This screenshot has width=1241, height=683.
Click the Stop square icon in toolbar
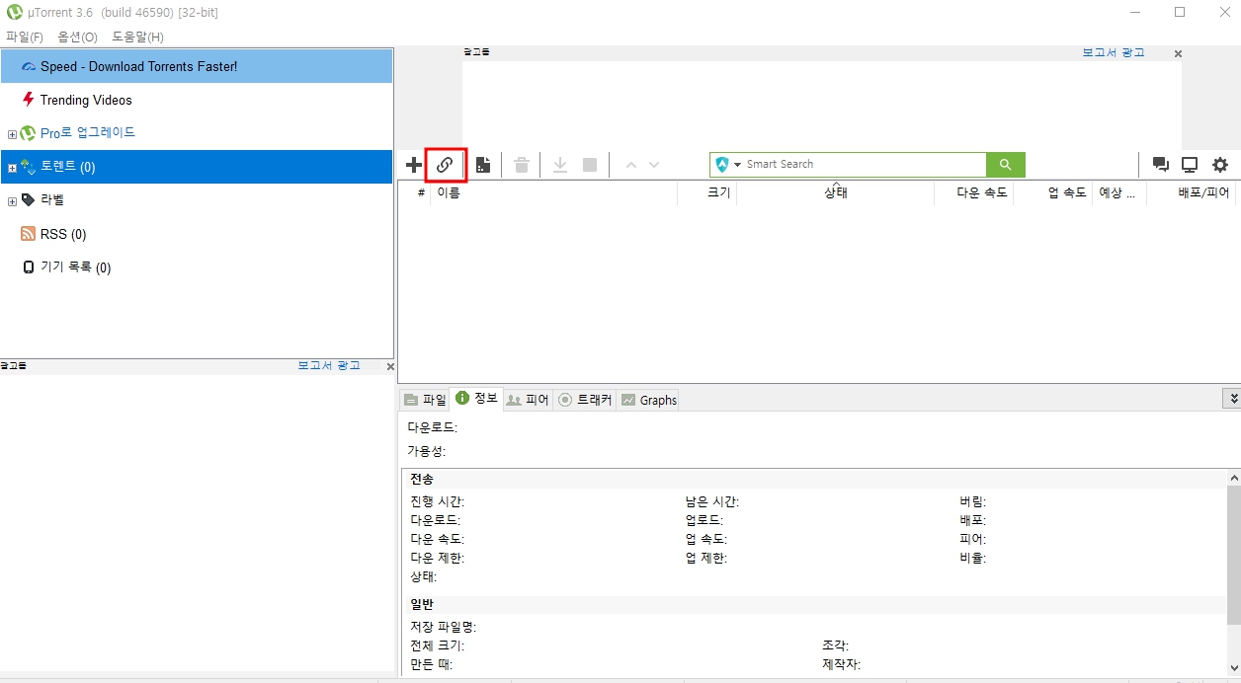click(590, 165)
